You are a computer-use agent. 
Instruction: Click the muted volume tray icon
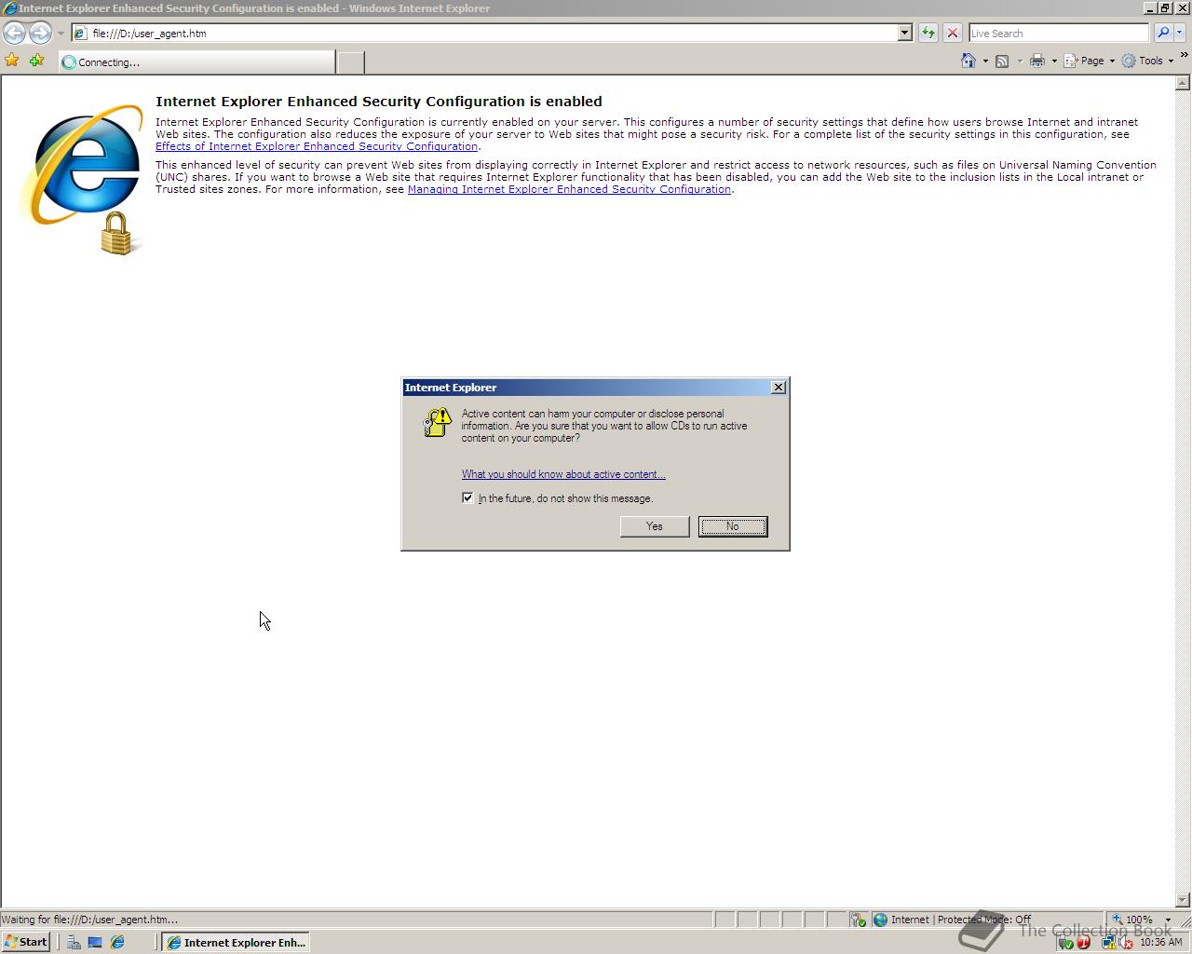point(1126,943)
